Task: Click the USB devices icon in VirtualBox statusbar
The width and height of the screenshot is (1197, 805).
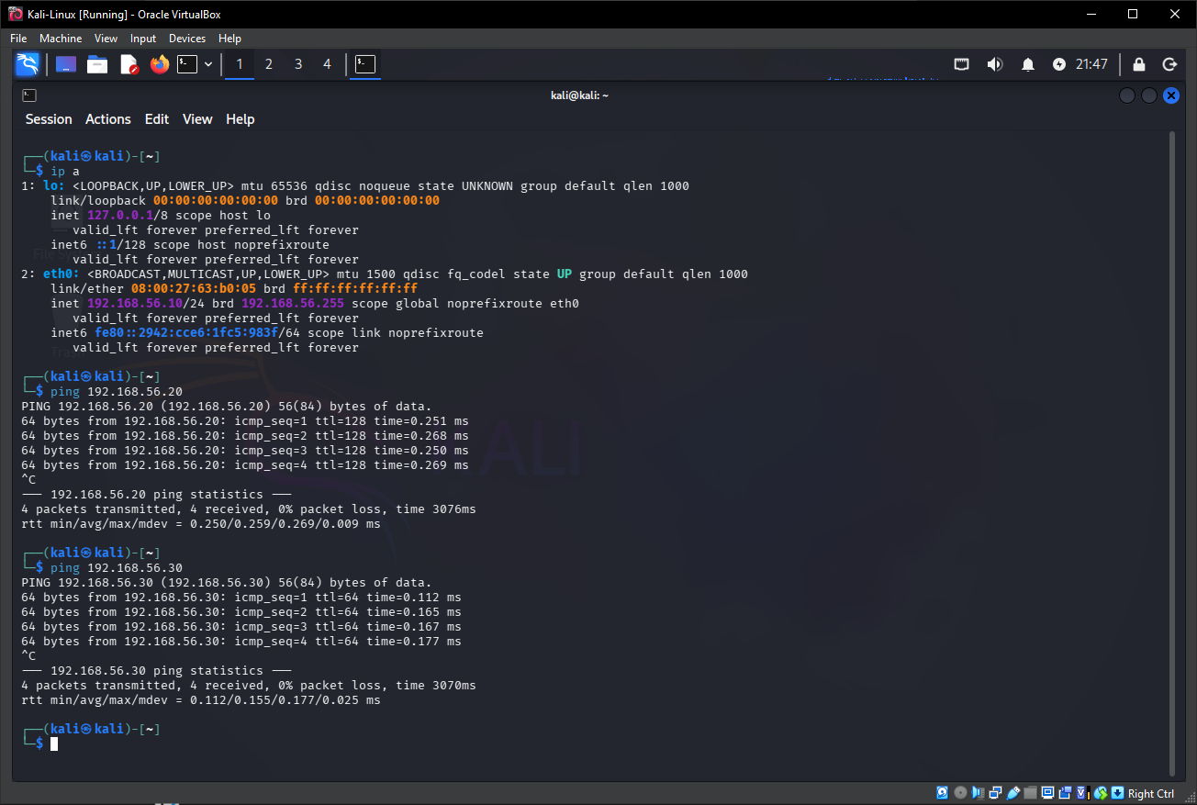Action: 1012,792
